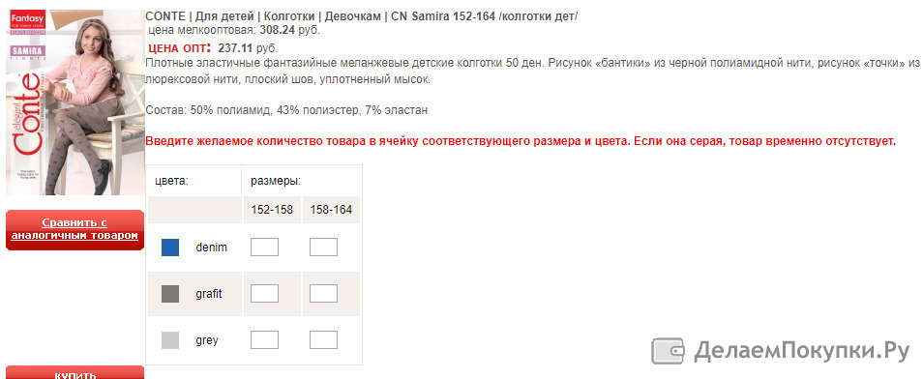This screenshot has width=923, height=379.
Task: Click the Fantasy logo on the package
Action: [x=24, y=21]
